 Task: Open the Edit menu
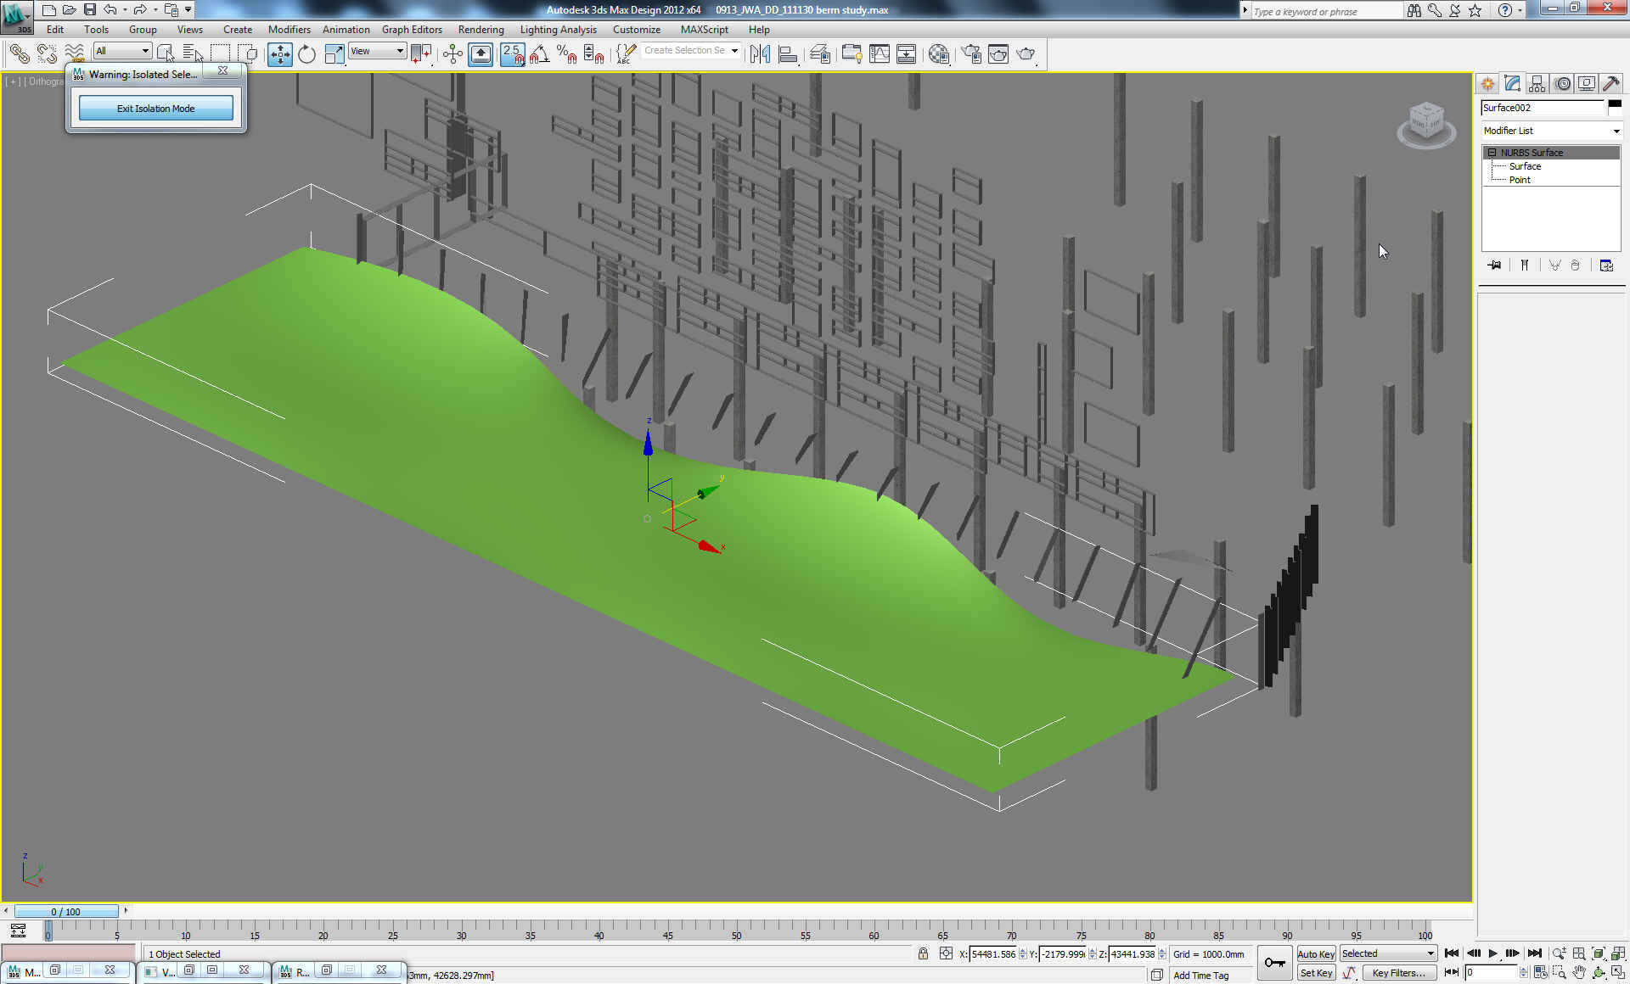[55, 30]
